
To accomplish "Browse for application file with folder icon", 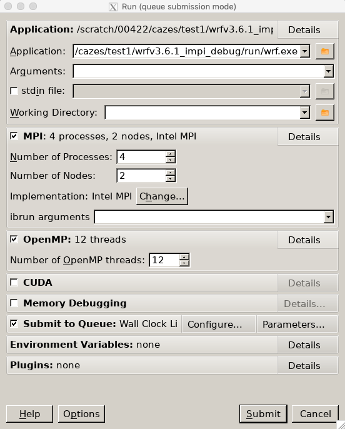I will (x=325, y=51).
